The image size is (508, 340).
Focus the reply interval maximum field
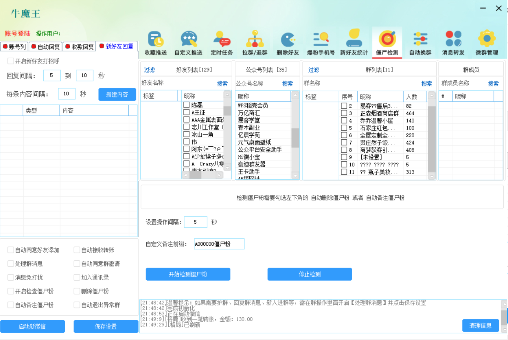[x=85, y=75]
